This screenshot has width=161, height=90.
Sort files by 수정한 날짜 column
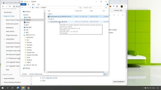(78, 11)
